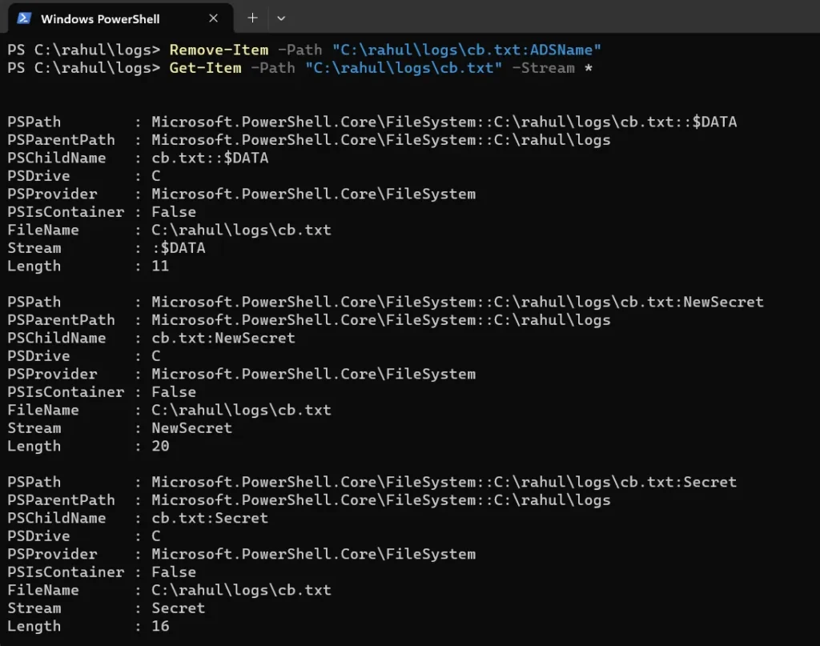820x646 pixels.
Task: Click the PSPath value ending in cb.txt:Secret
Action: pos(444,482)
